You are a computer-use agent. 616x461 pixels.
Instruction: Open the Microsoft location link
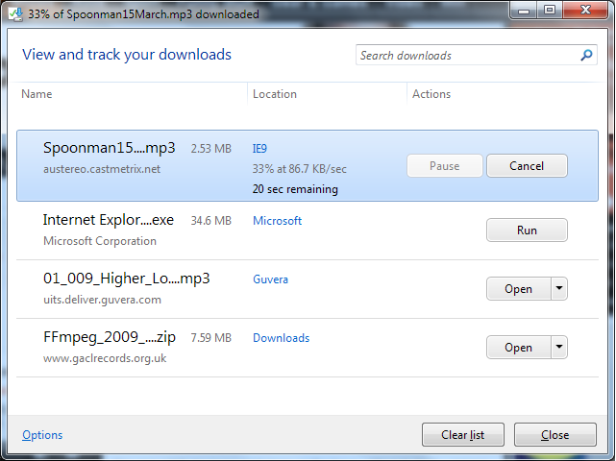pos(278,221)
